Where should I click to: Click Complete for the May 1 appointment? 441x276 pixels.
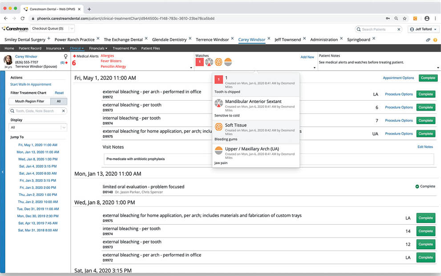point(428,78)
